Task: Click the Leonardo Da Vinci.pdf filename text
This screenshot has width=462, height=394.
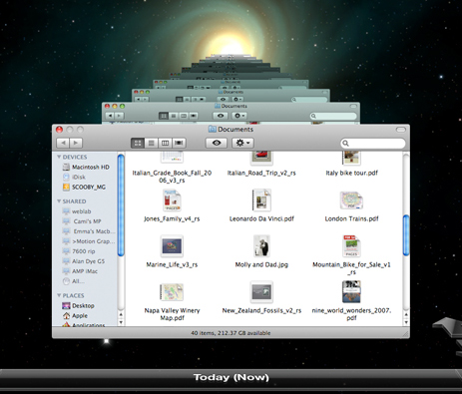Action: point(261,218)
